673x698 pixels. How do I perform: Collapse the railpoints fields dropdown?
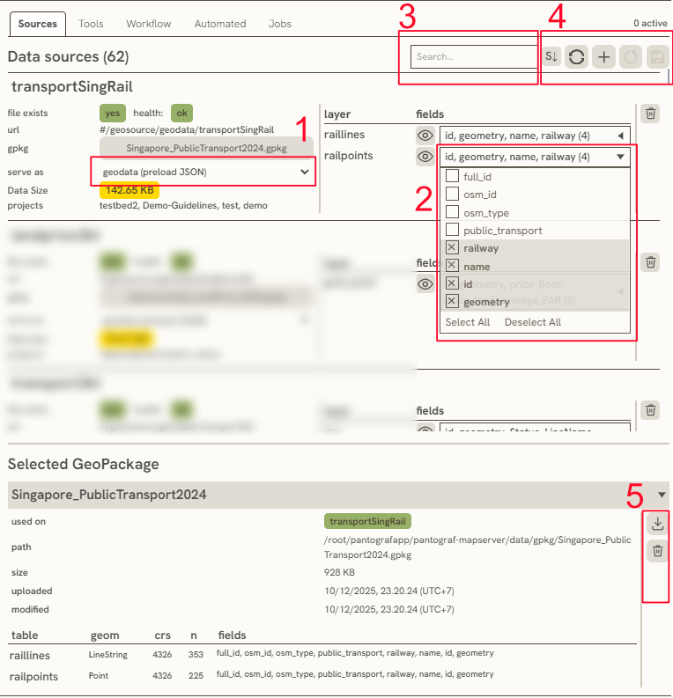pyautogui.click(x=535, y=157)
